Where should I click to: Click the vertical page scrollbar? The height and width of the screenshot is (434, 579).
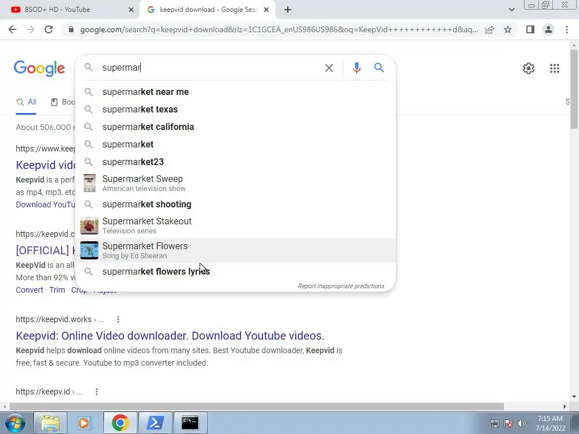(574, 89)
